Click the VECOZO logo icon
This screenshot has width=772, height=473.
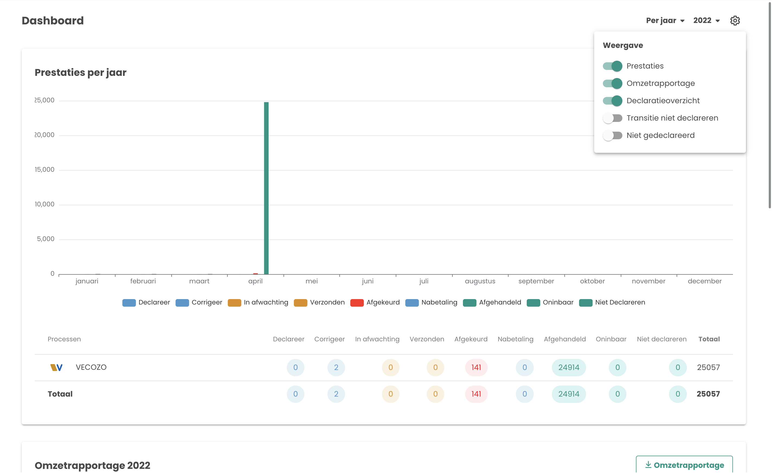tap(56, 367)
